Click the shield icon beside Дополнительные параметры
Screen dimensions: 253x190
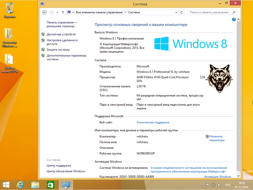point(43,55)
